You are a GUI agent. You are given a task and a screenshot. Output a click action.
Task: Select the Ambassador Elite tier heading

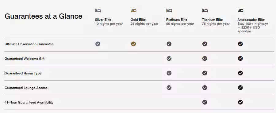[x=251, y=20]
